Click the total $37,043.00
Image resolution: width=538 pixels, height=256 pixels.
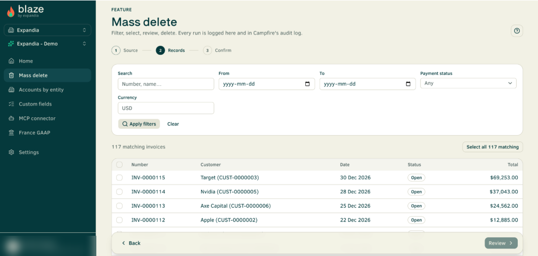[x=504, y=191]
